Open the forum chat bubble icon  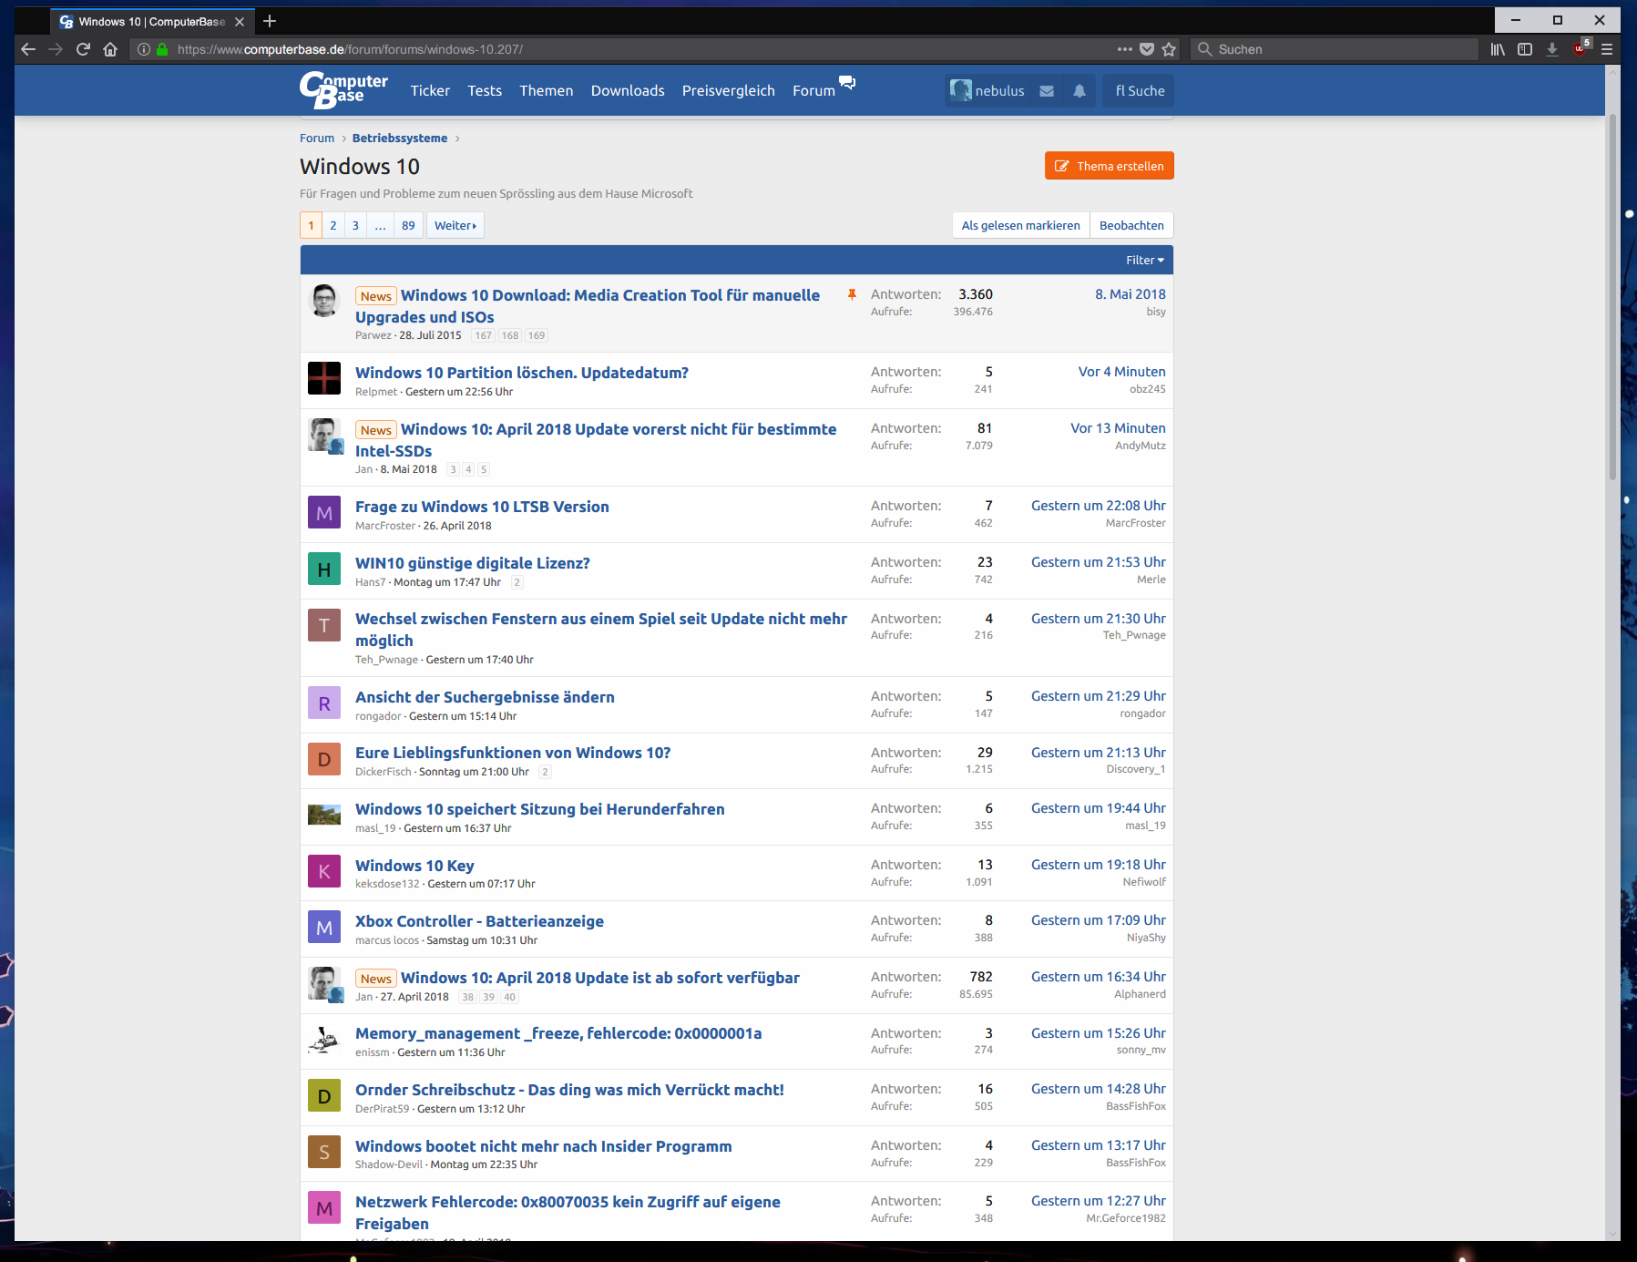(x=847, y=83)
